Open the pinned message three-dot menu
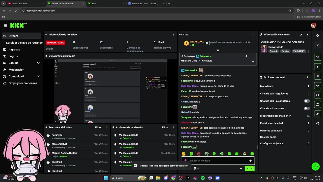Image resolution: width=323 pixels, height=182 pixels. [253, 56]
